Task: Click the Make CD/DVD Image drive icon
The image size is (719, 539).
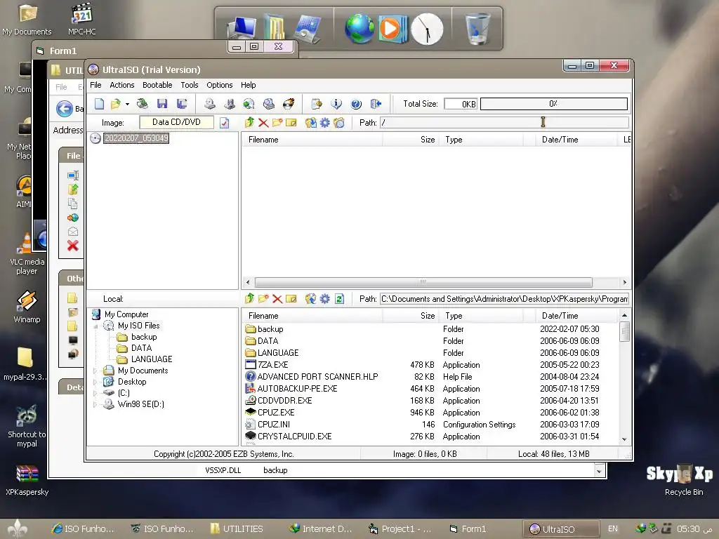Action: coord(209,104)
